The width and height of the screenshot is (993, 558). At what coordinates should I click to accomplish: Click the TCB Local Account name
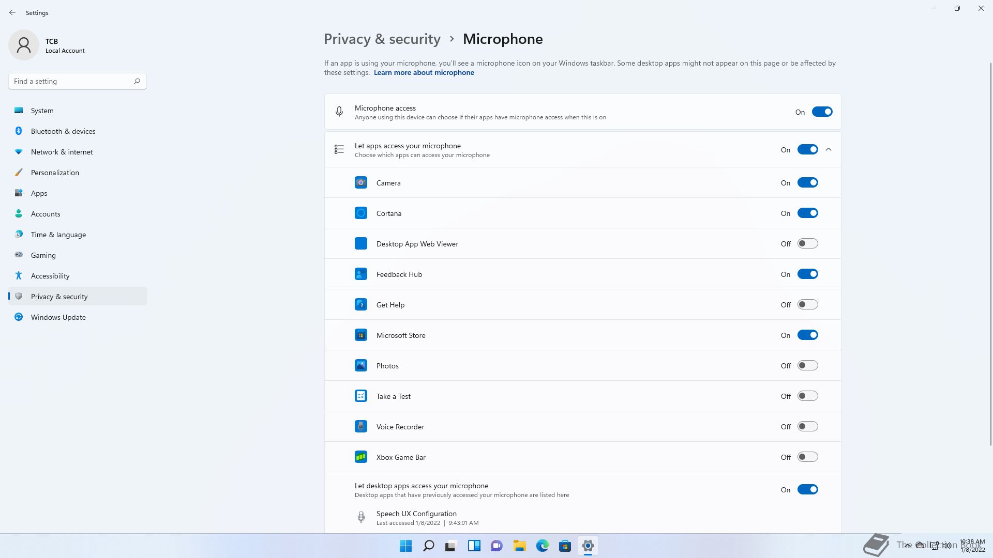65,45
